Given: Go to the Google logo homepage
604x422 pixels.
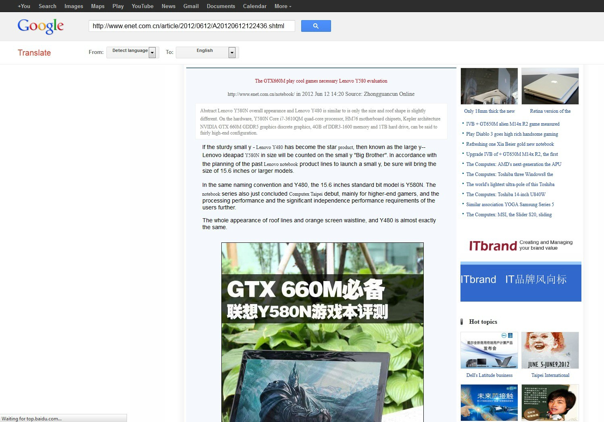Looking at the screenshot, I should click(x=41, y=26).
